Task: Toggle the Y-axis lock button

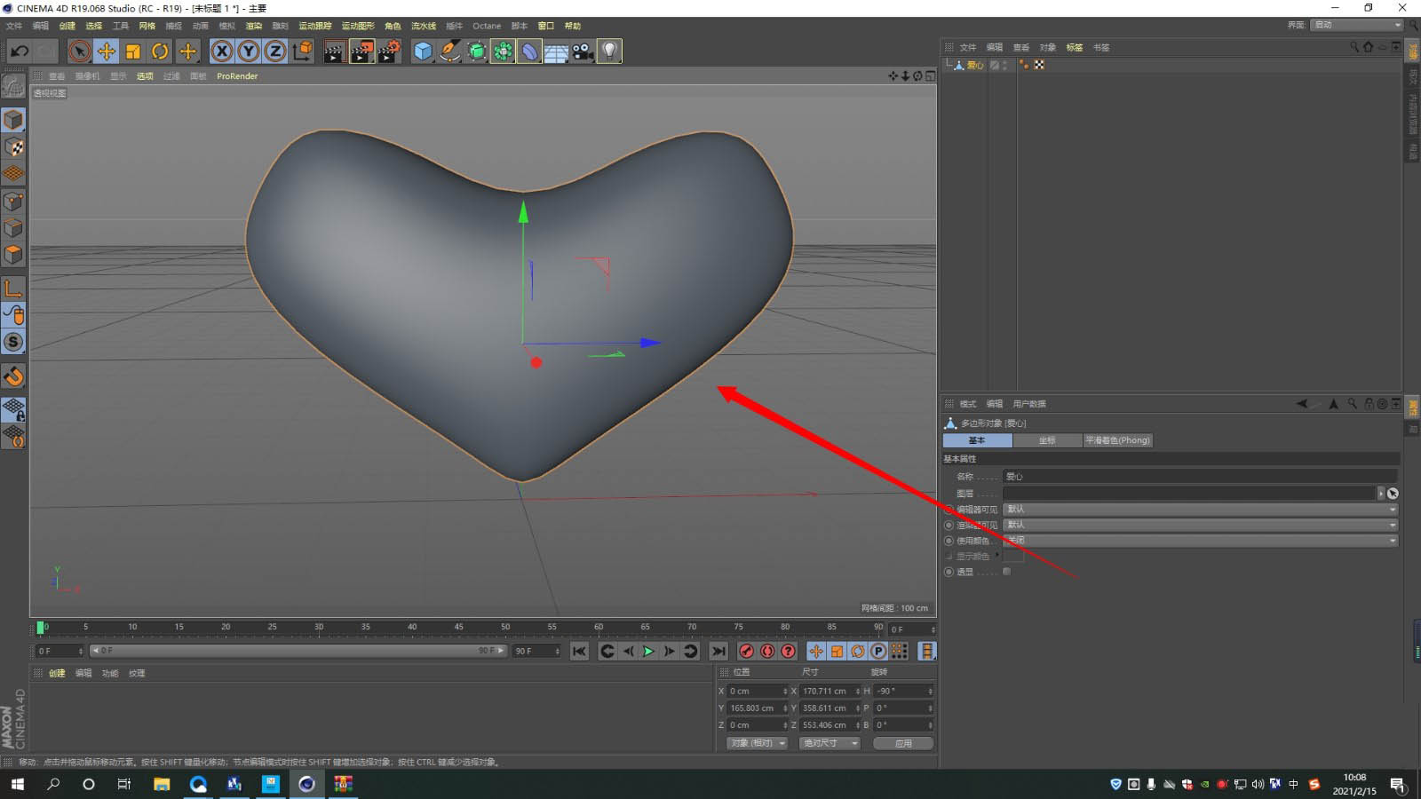Action: pyautogui.click(x=247, y=51)
